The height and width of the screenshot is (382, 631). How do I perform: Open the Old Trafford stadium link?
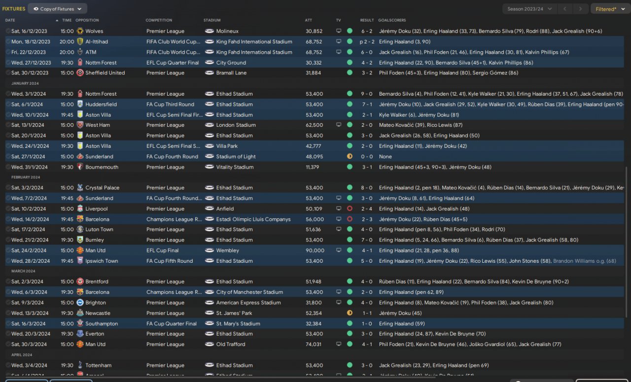(231, 345)
